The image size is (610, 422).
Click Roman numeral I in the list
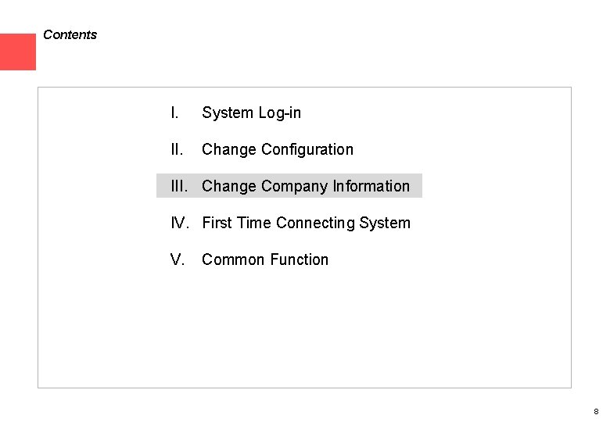[x=174, y=113]
